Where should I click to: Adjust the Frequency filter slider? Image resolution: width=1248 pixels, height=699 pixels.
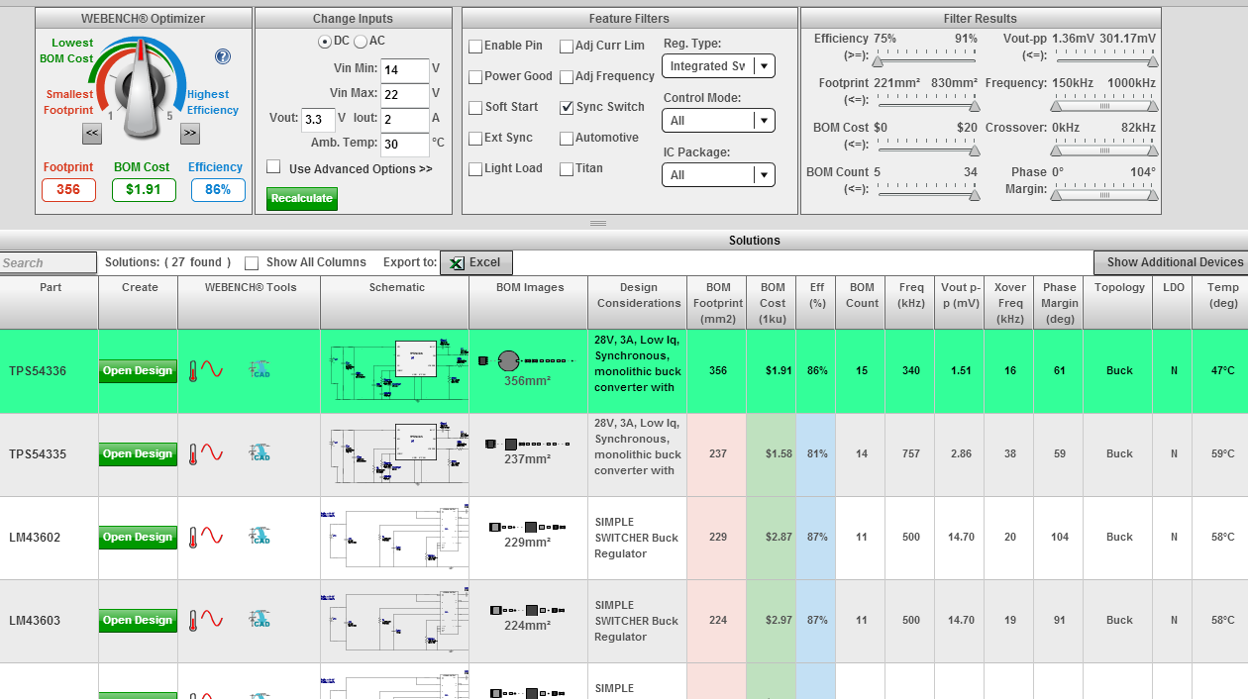[1104, 104]
